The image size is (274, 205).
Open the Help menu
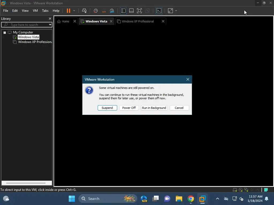point(56,11)
